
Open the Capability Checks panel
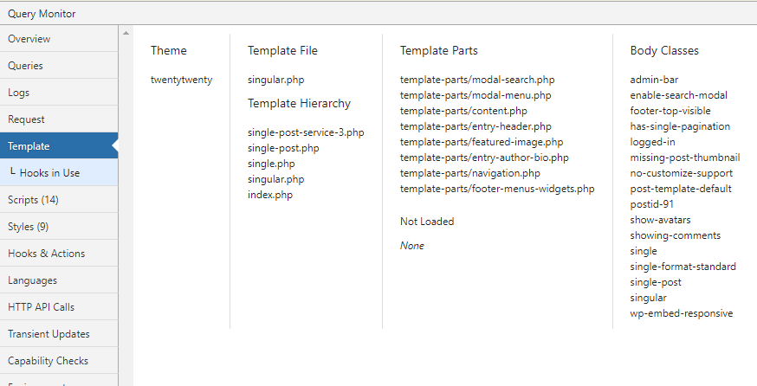pos(59,360)
